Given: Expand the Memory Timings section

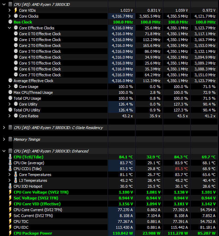Looking at the screenshot, I should (4, 139).
